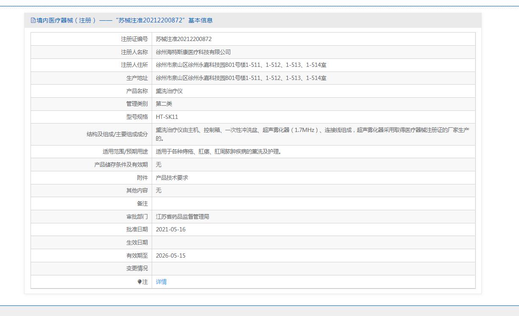This screenshot has height=316, width=519.
Task: Open the 详情 link in the 注 row
Action: 161,282
